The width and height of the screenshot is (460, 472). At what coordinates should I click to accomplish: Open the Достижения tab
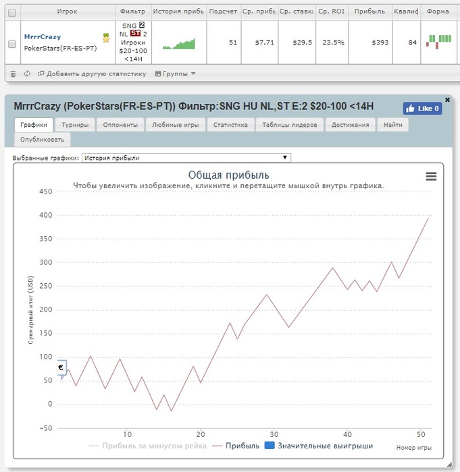[350, 125]
